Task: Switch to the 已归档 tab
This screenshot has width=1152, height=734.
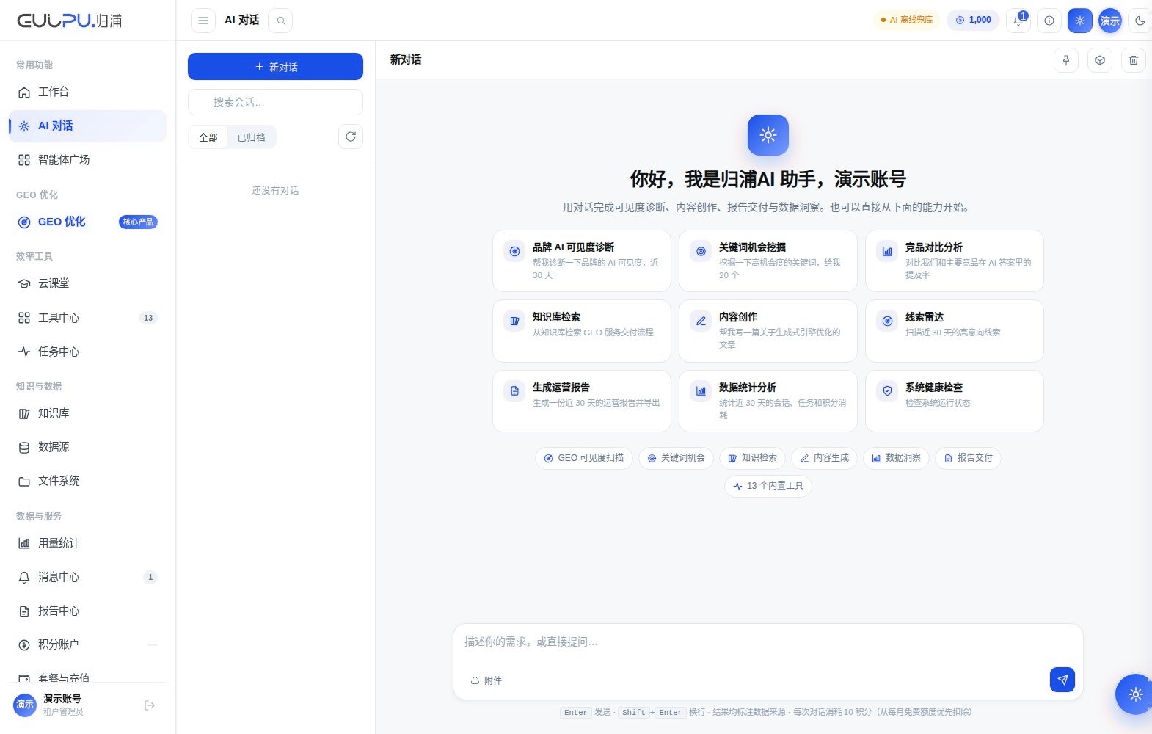Action: pos(251,137)
